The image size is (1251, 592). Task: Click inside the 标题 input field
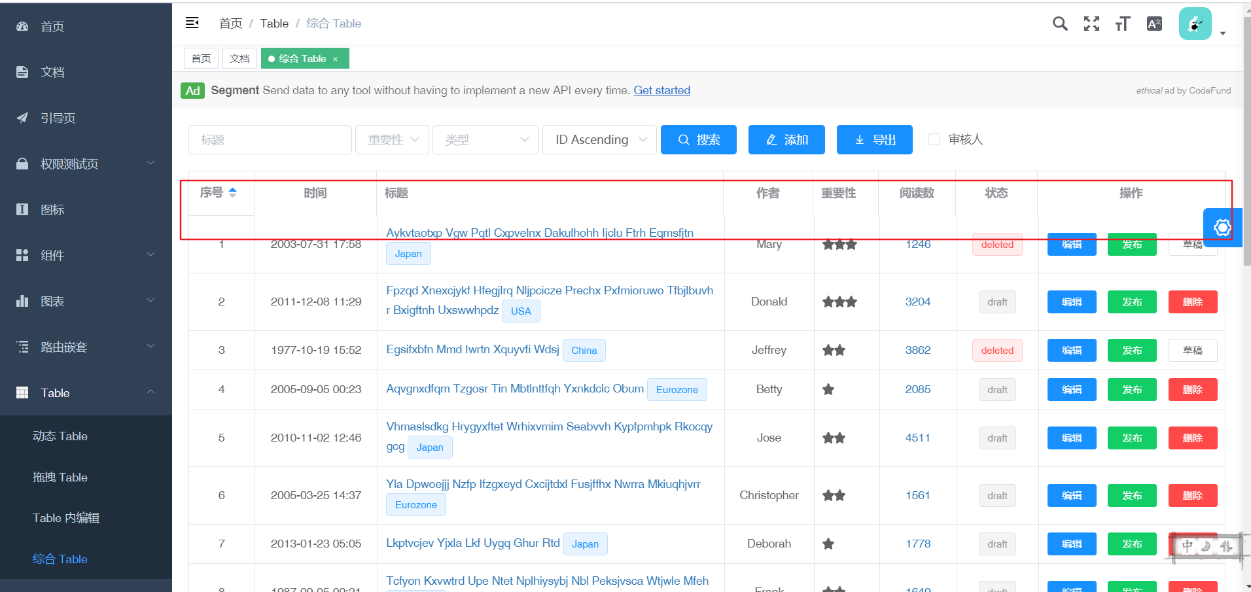coord(270,139)
